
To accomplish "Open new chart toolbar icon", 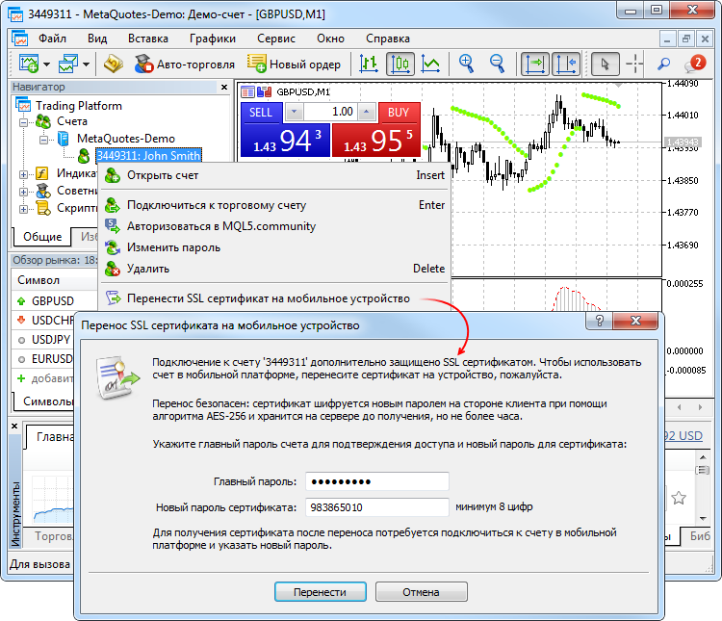I will tap(28, 64).
